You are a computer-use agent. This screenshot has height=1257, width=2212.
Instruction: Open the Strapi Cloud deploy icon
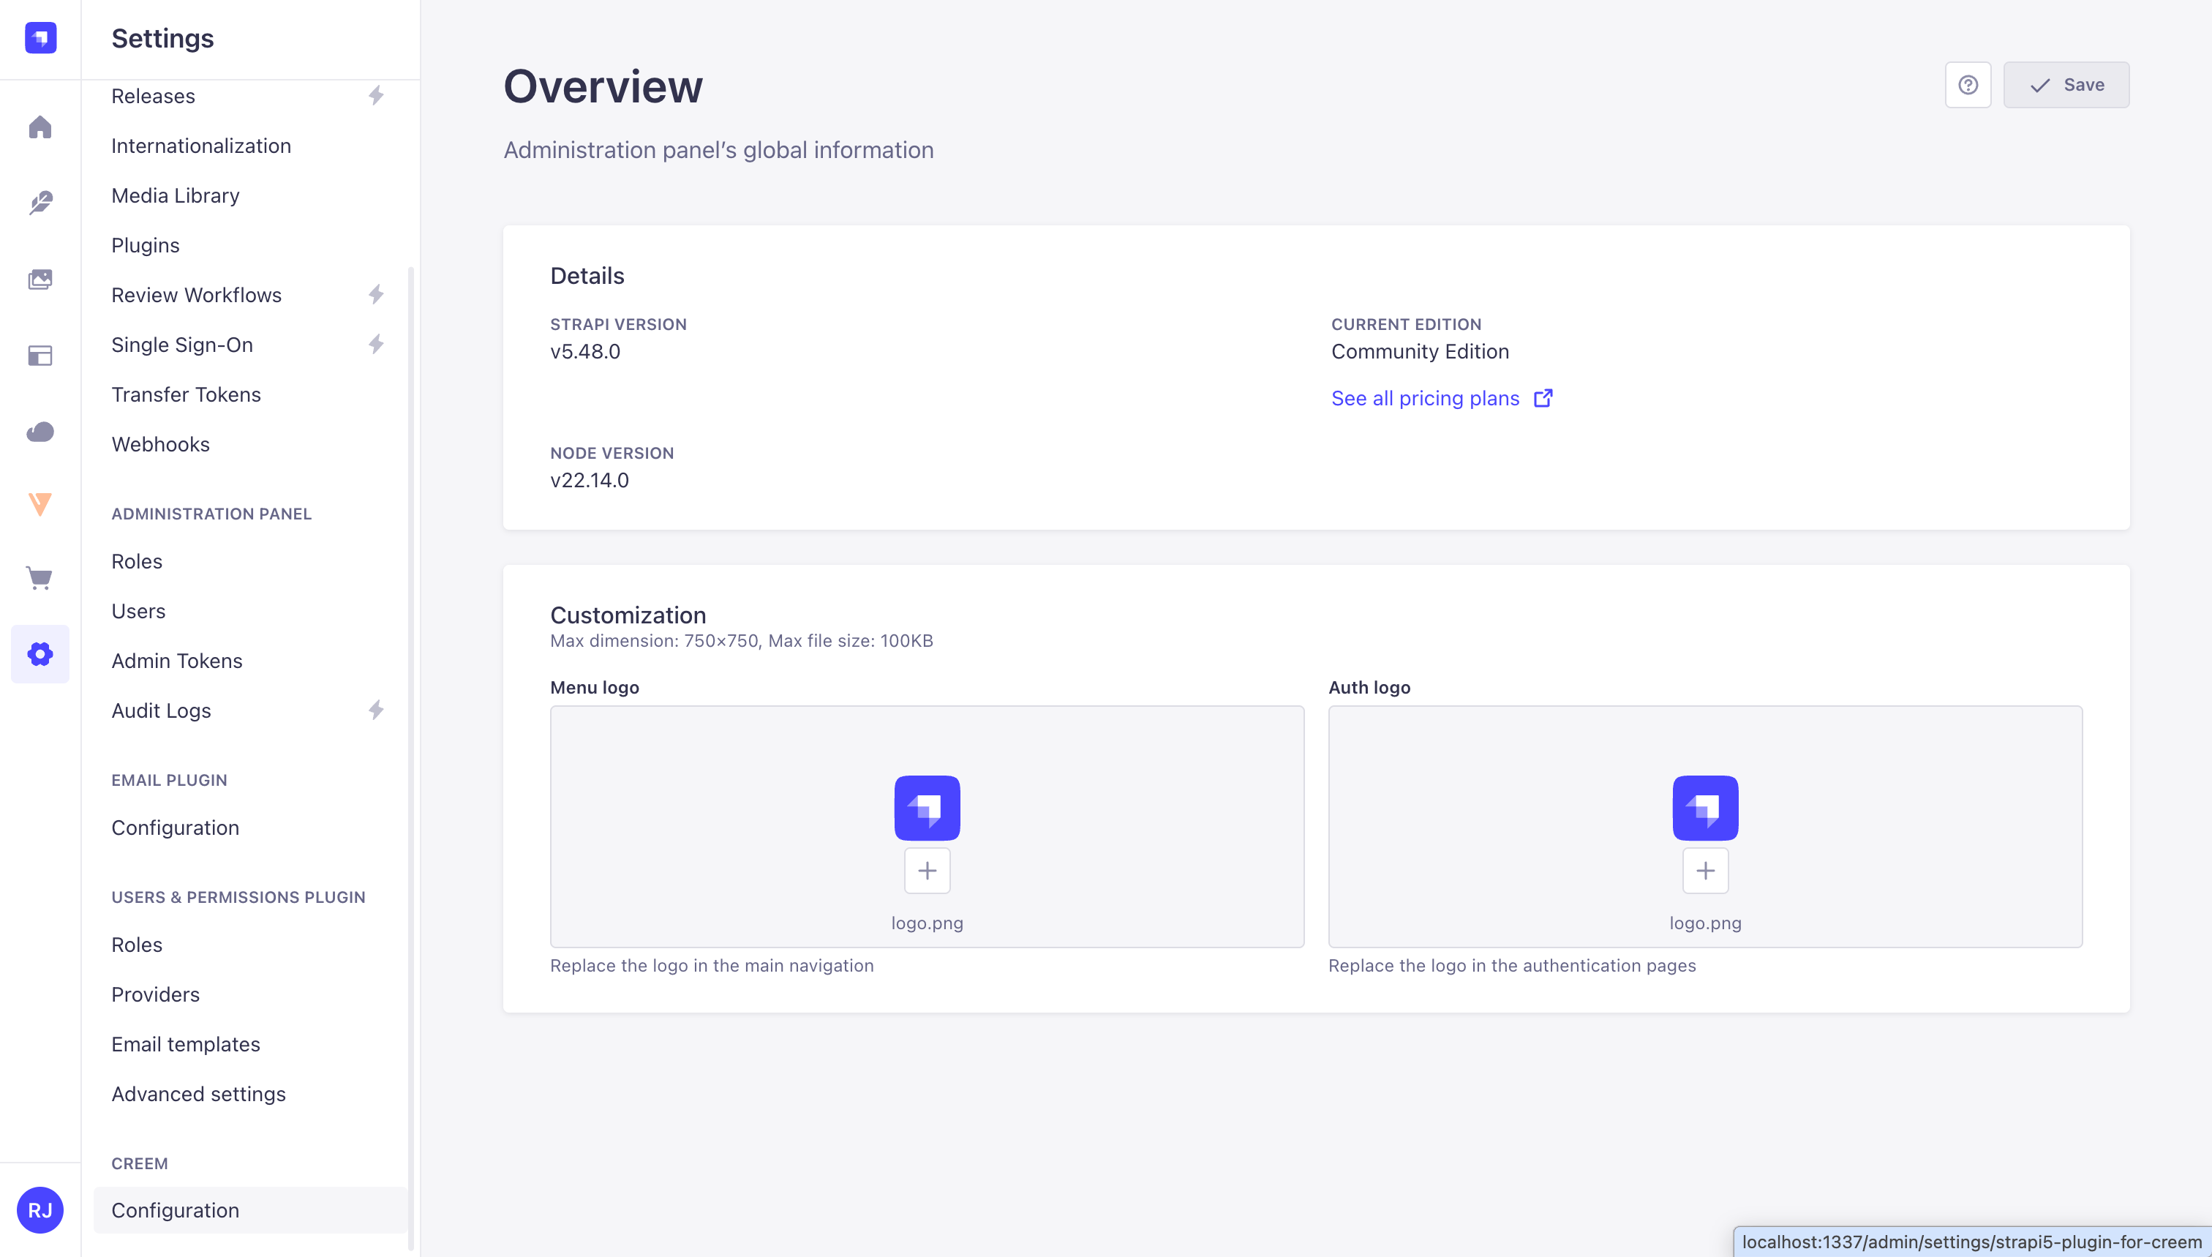tap(40, 431)
